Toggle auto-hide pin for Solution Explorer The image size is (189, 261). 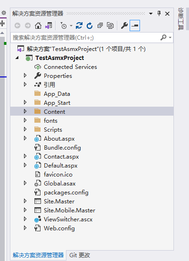(x=159, y=13)
